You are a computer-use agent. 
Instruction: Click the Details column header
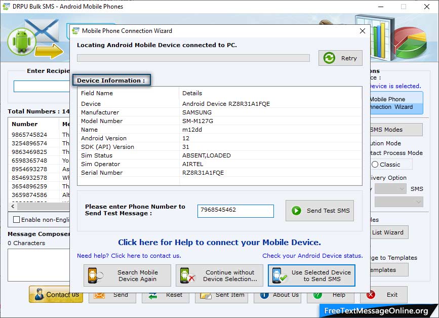coord(192,93)
